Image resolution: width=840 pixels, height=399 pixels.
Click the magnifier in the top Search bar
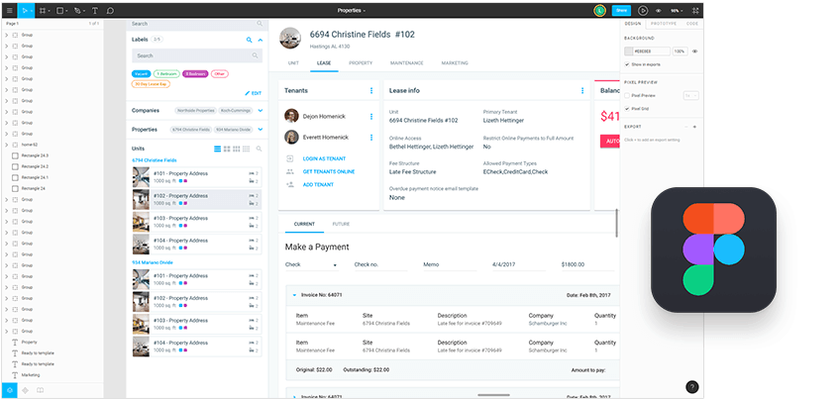click(260, 24)
